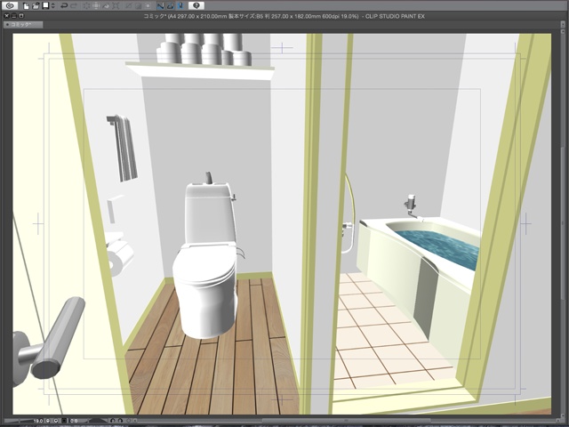Create a new document with New icon
Viewport: 569px width, 427px height.
click(x=26, y=6)
